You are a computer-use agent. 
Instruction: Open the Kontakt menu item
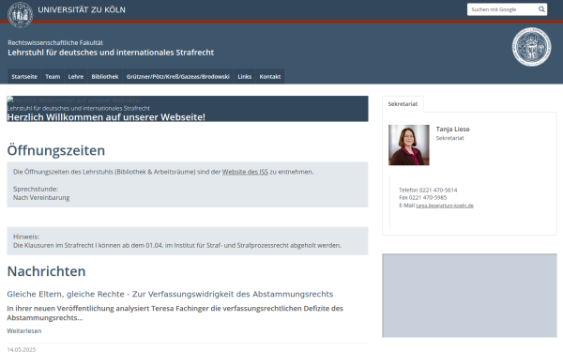coord(270,77)
